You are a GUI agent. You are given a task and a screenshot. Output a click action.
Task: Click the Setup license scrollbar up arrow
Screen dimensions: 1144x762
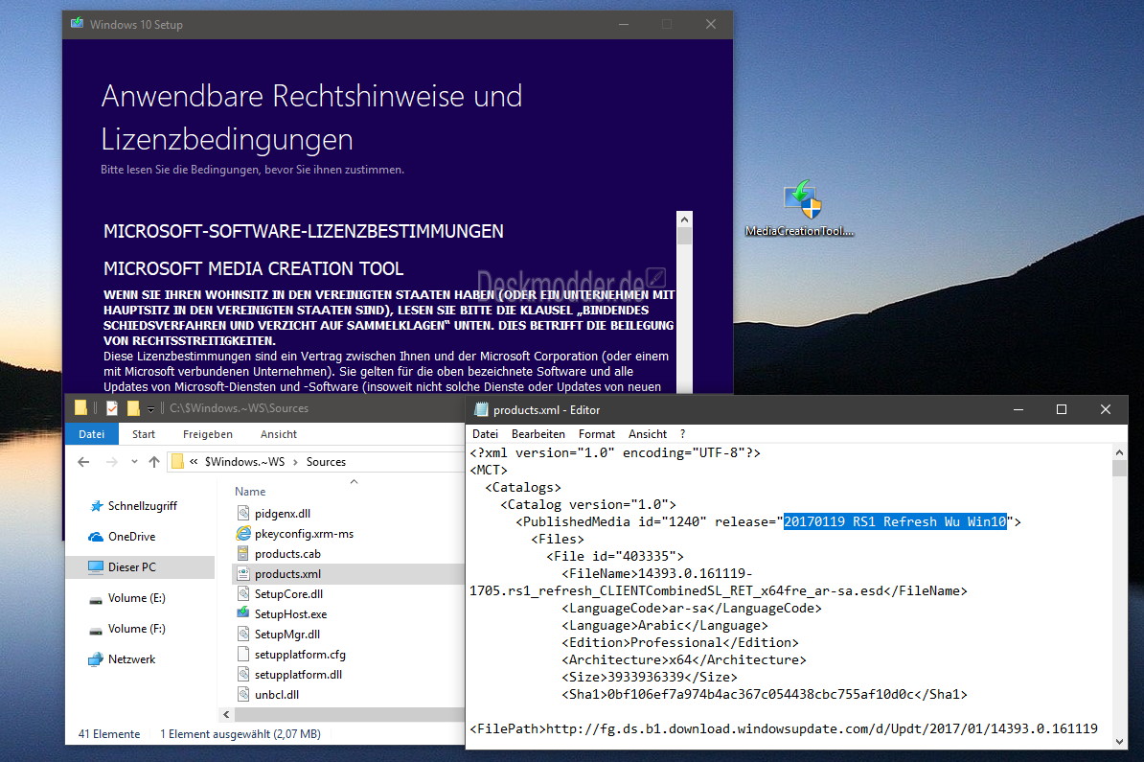click(x=684, y=219)
